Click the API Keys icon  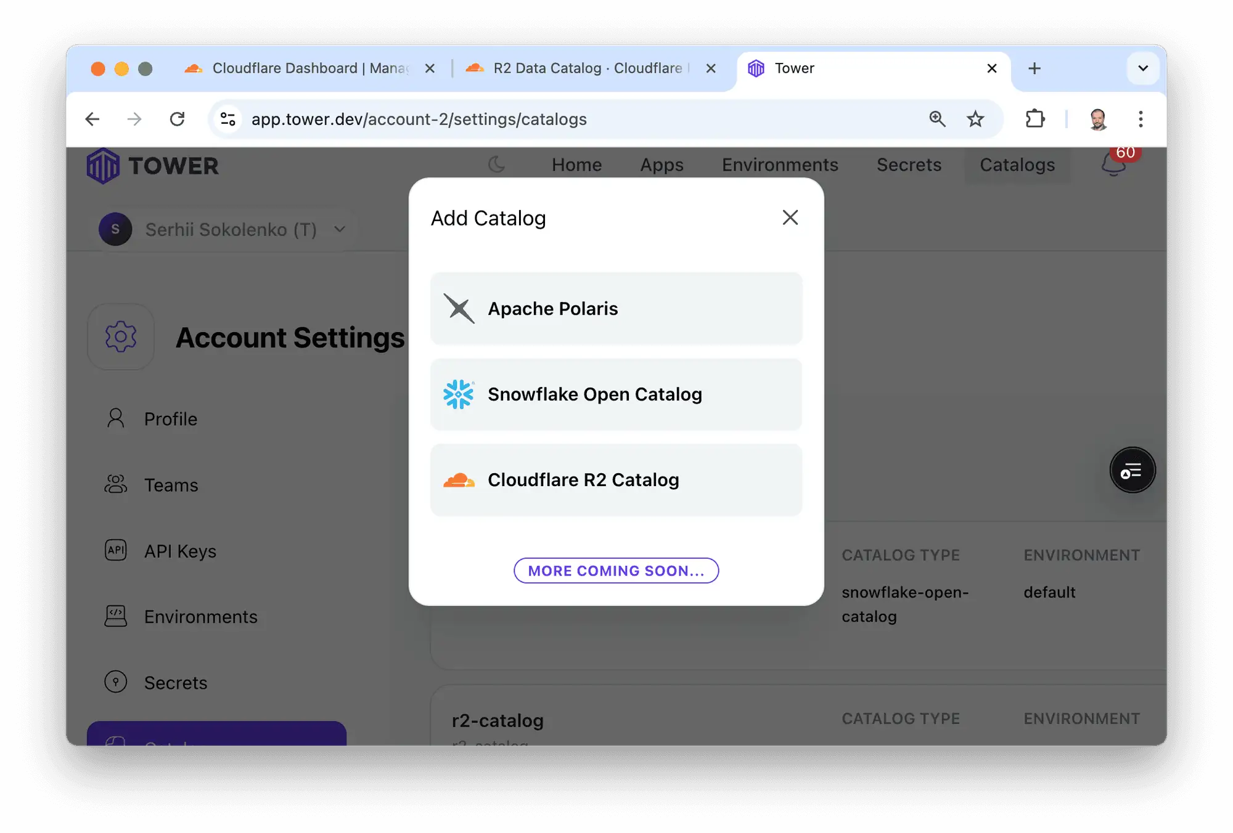[115, 550]
